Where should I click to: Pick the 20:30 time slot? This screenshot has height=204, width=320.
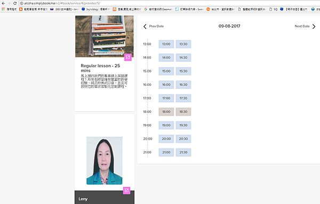183,139
